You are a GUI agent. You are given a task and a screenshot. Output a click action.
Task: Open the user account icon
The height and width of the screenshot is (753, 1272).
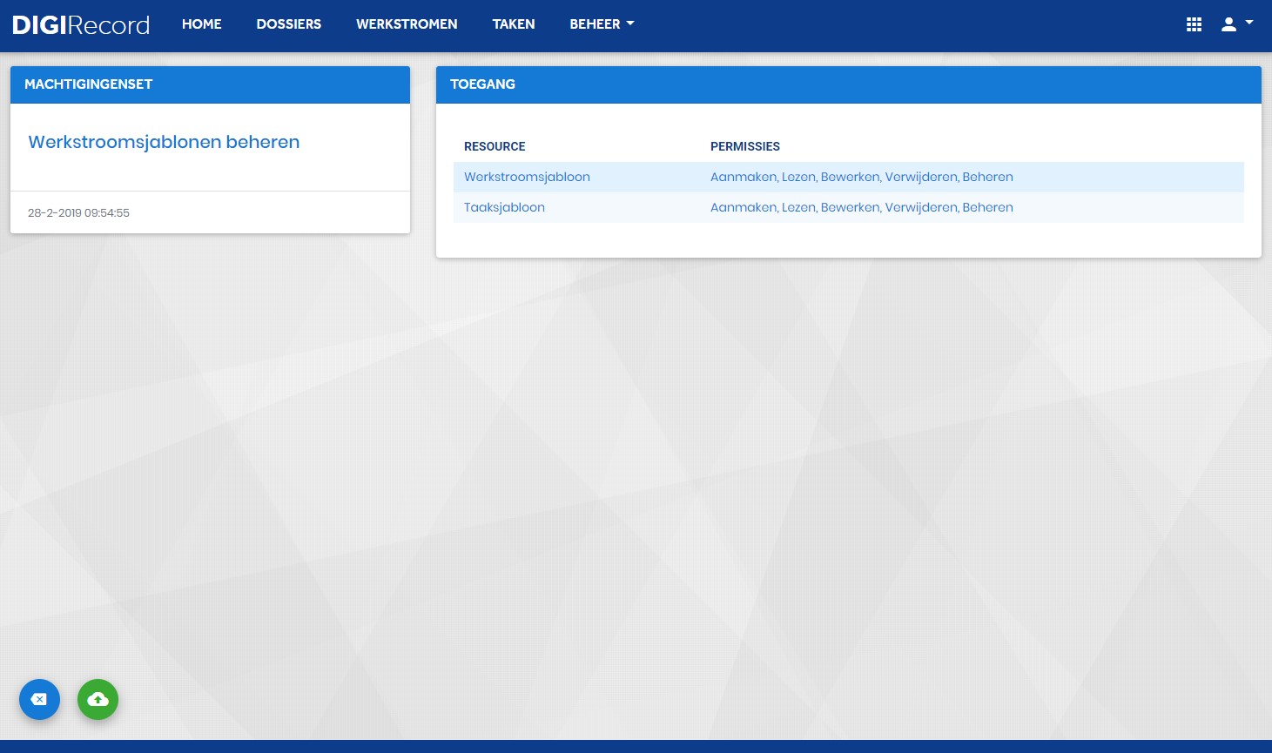coord(1228,24)
